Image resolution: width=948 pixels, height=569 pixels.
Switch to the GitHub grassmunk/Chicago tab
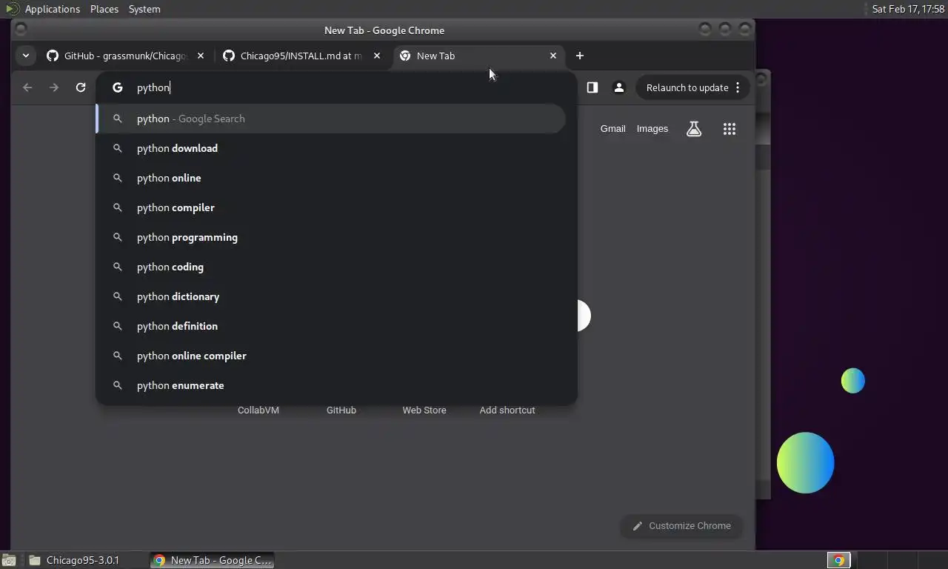(x=124, y=56)
